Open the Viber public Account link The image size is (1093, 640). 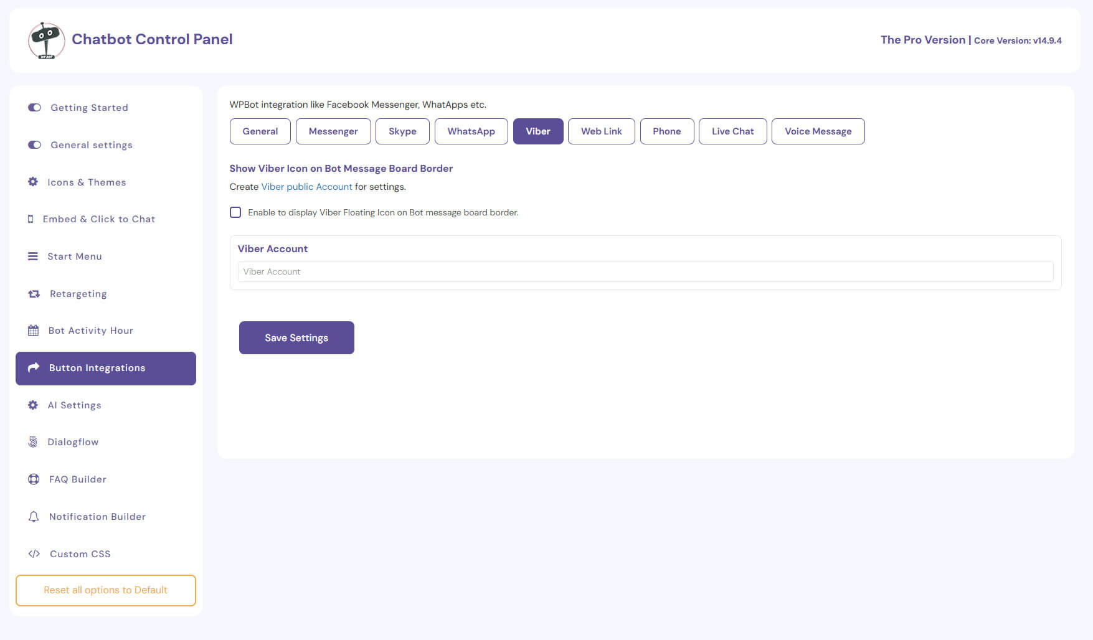(306, 187)
